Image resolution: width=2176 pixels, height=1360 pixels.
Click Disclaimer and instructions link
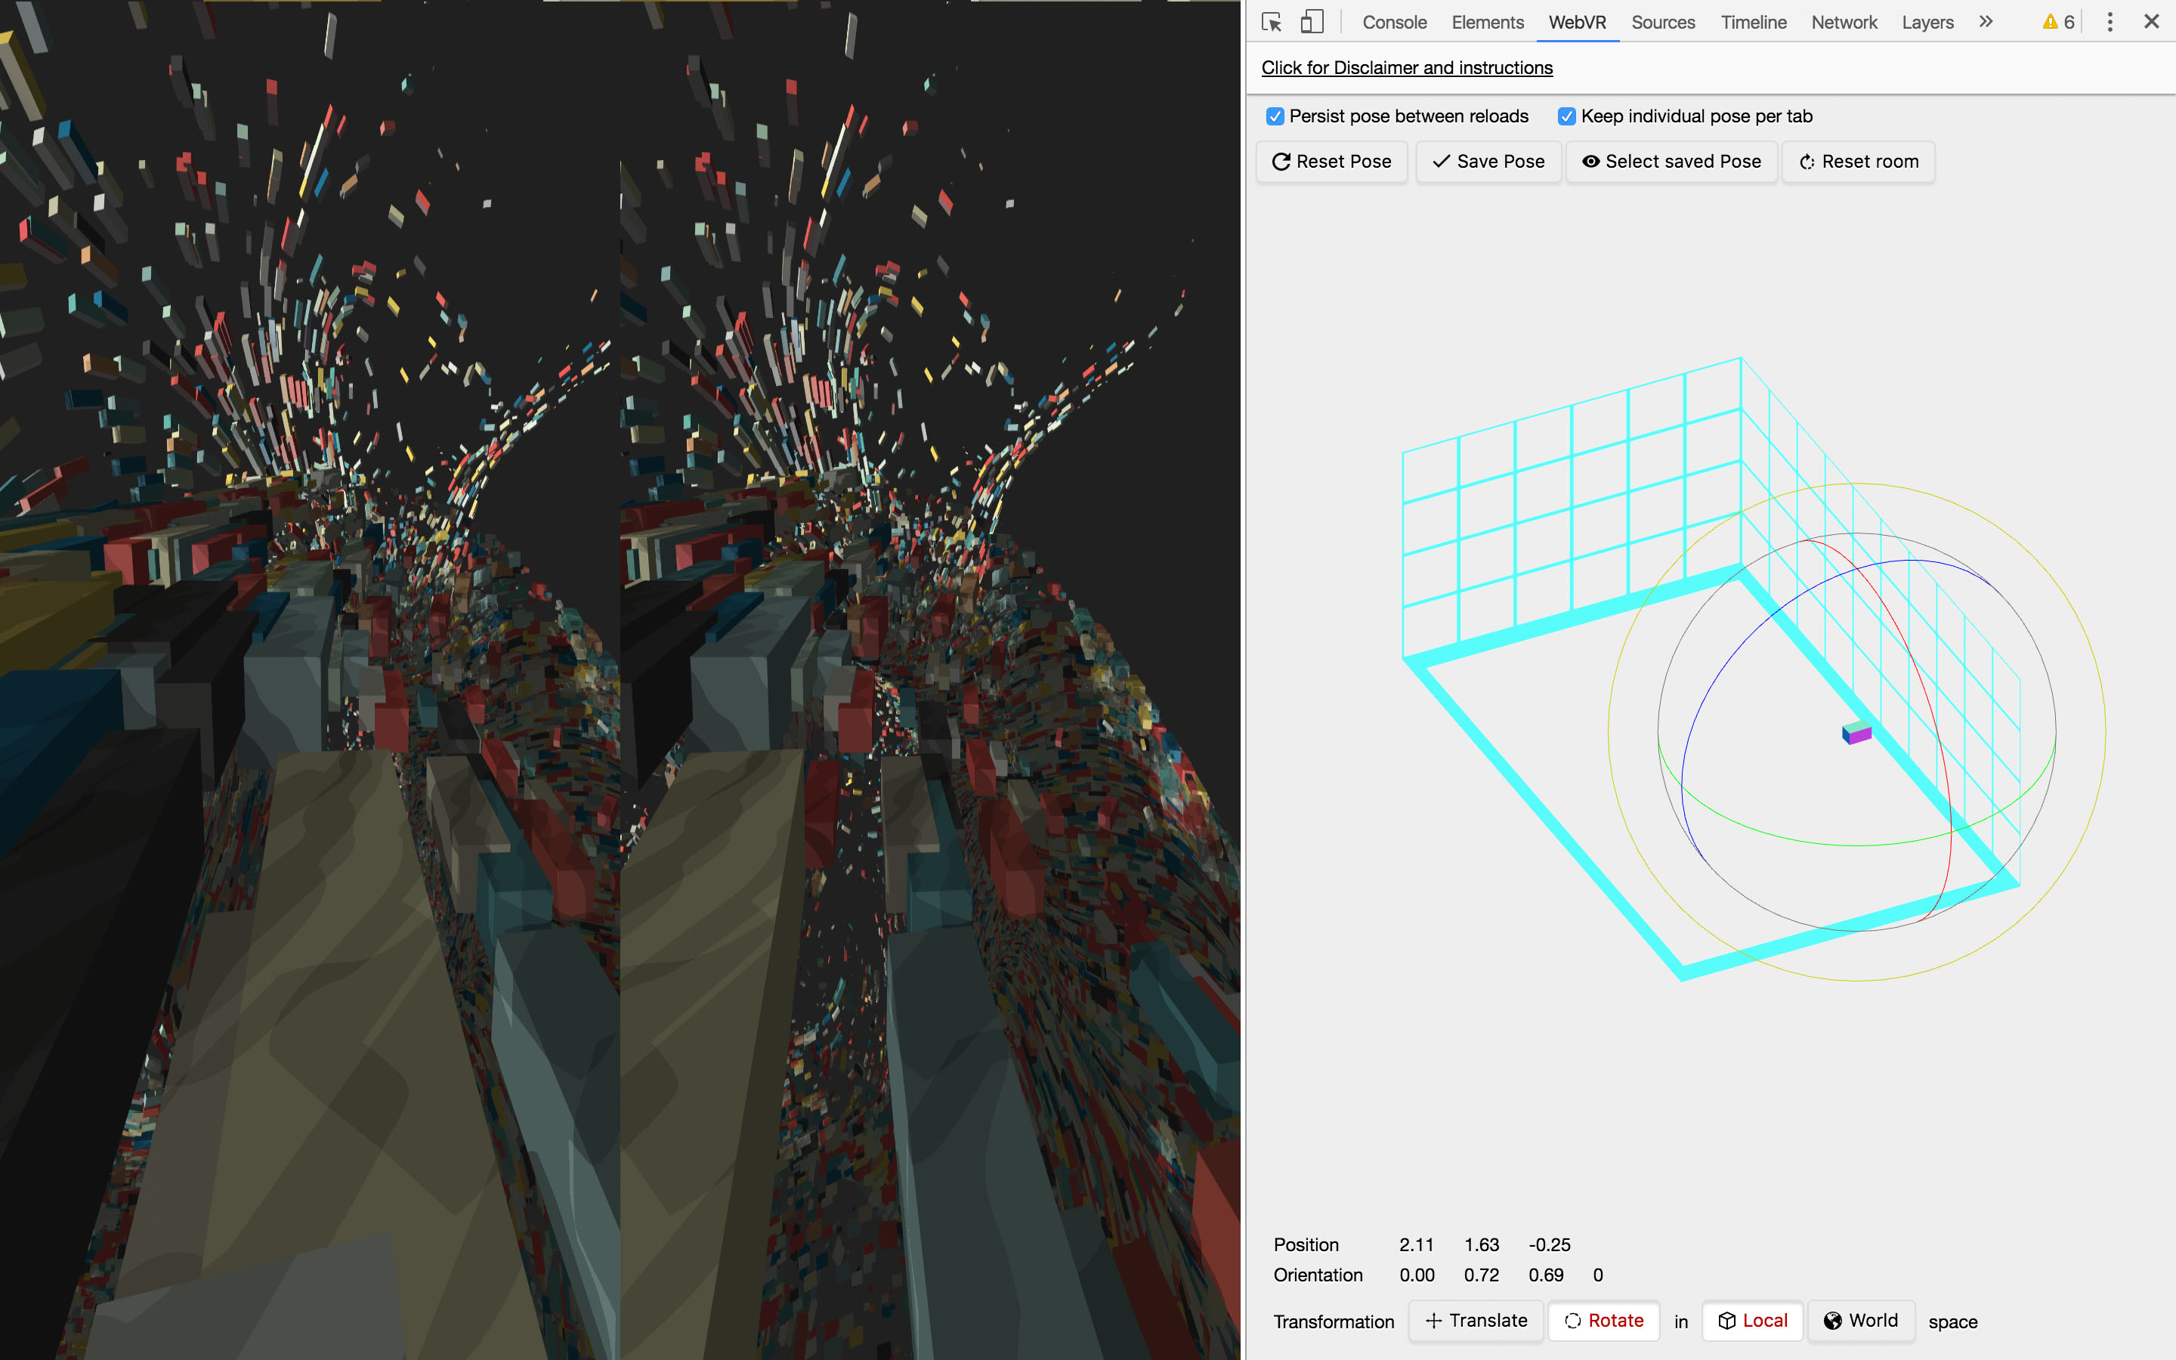[x=1406, y=68]
